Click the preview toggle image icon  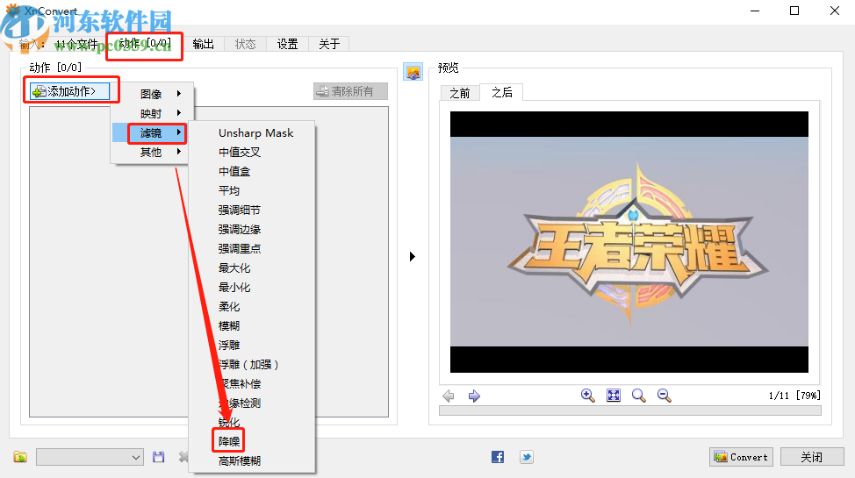tap(413, 72)
